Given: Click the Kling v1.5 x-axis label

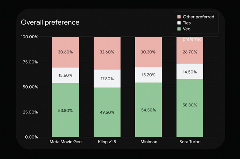Looking at the screenshot, I should pos(107,141).
